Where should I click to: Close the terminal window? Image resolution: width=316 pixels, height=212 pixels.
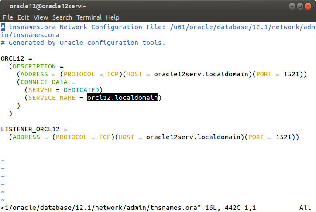tap(308, 6)
